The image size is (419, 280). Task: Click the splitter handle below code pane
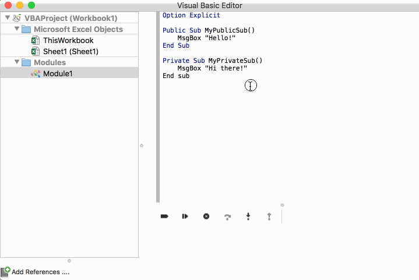[282, 205]
